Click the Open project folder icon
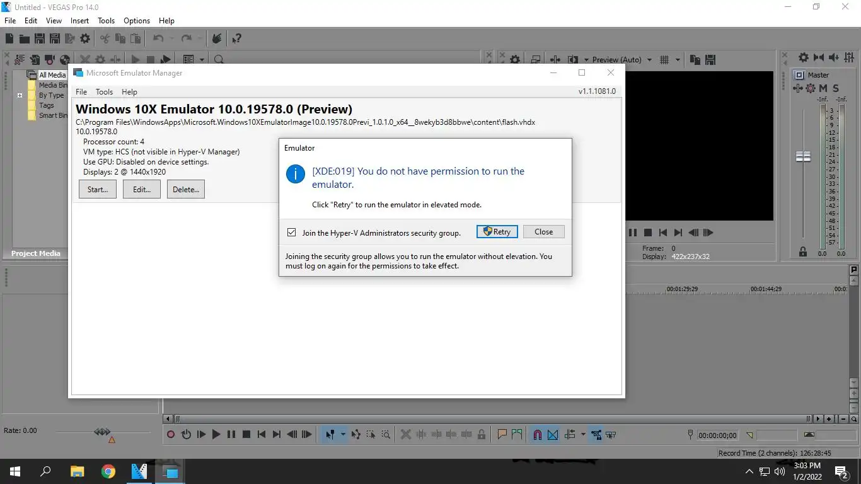Viewport: 861px width, 484px height. point(24,39)
